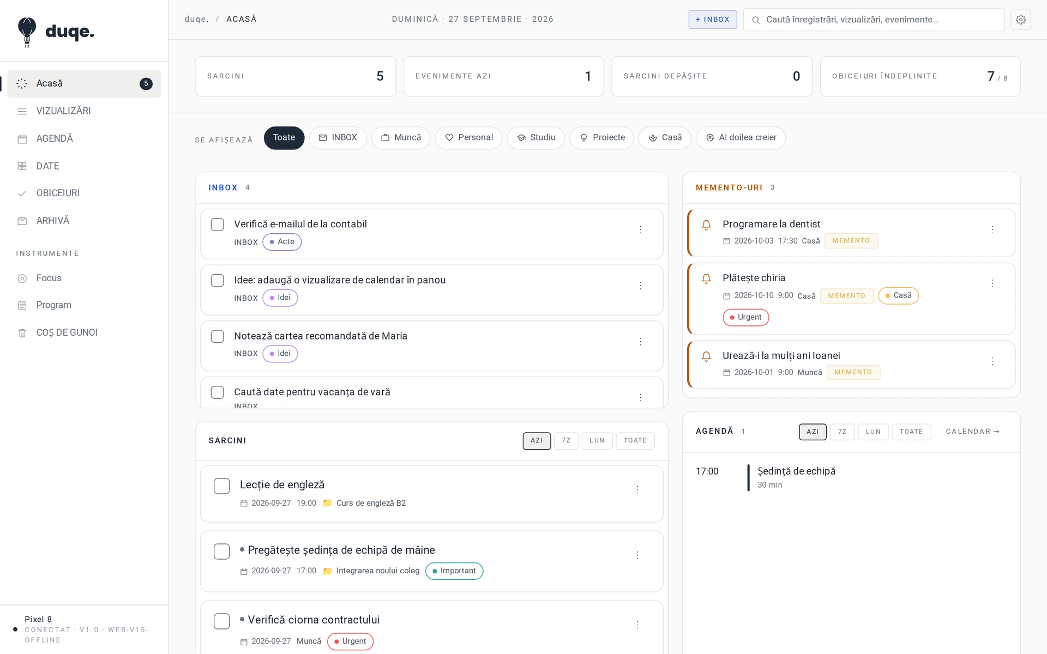Click the duqe. breadcrumb link
1047x654 pixels.
point(197,19)
